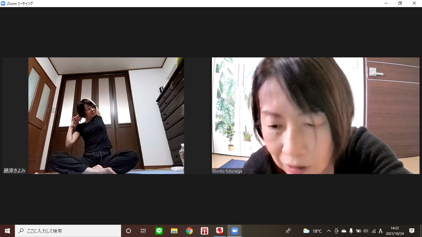Click the kuniko fukunaga name label
Image resolution: width=422 pixels, height=237 pixels.
pyautogui.click(x=228, y=171)
